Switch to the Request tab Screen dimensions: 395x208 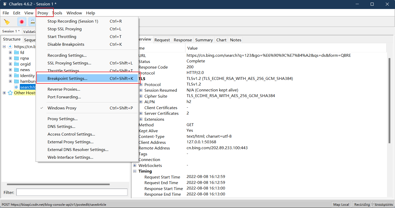click(162, 40)
